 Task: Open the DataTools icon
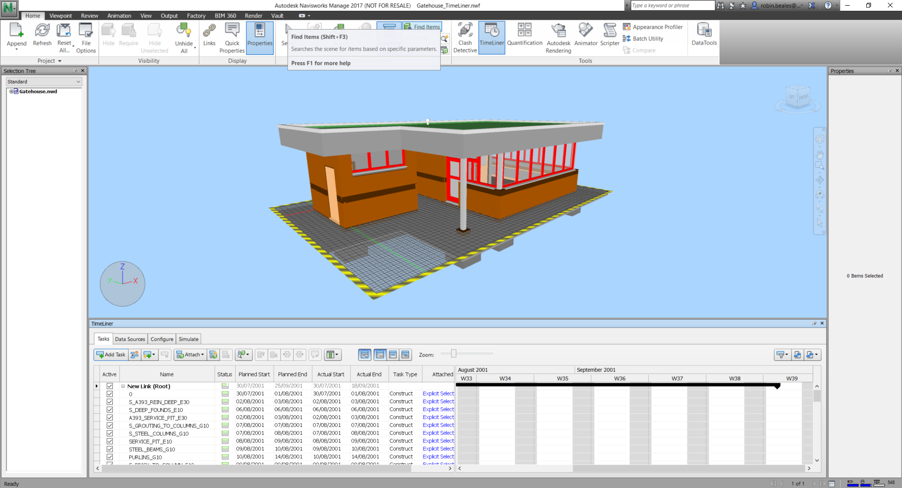704,35
